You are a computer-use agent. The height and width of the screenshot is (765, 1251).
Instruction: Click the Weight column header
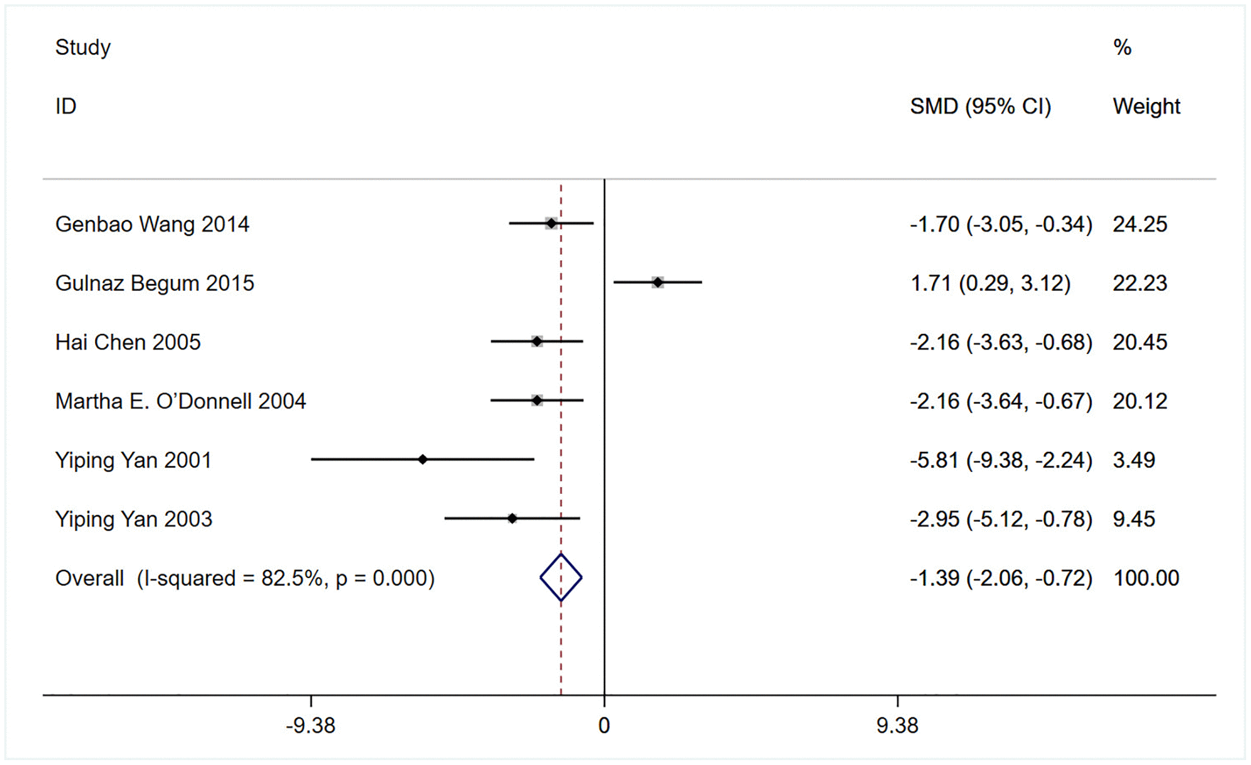tap(1146, 106)
